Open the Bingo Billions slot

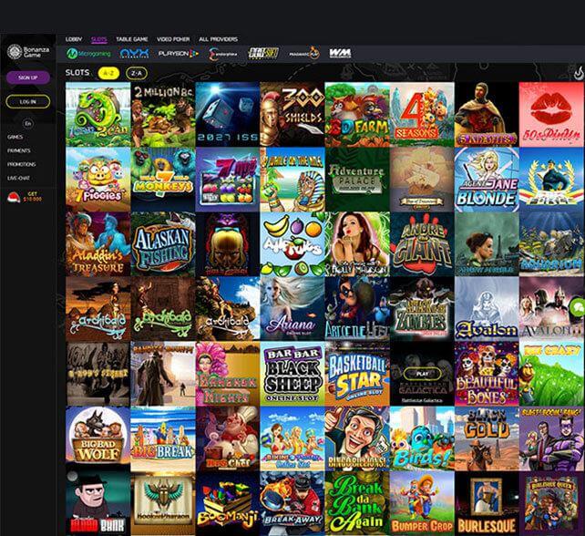pyautogui.click(x=357, y=438)
